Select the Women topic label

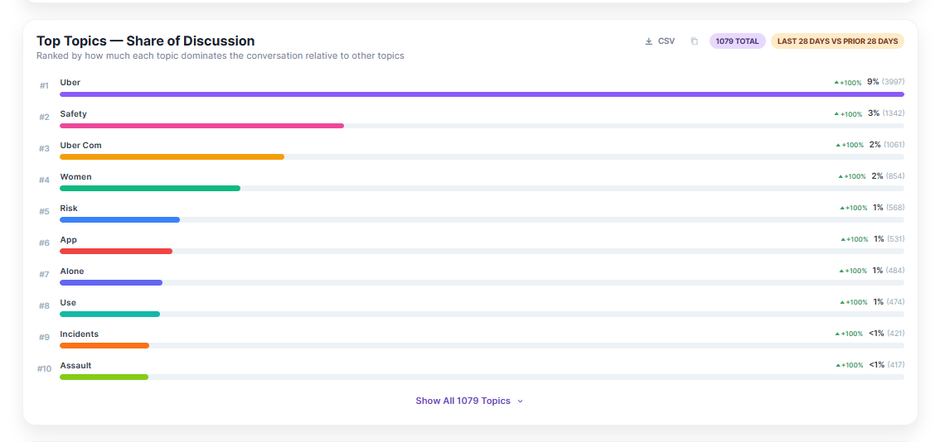[x=75, y=176]
